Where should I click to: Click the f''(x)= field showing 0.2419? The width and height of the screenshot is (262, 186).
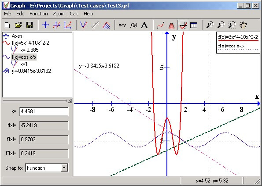(44, 154)
